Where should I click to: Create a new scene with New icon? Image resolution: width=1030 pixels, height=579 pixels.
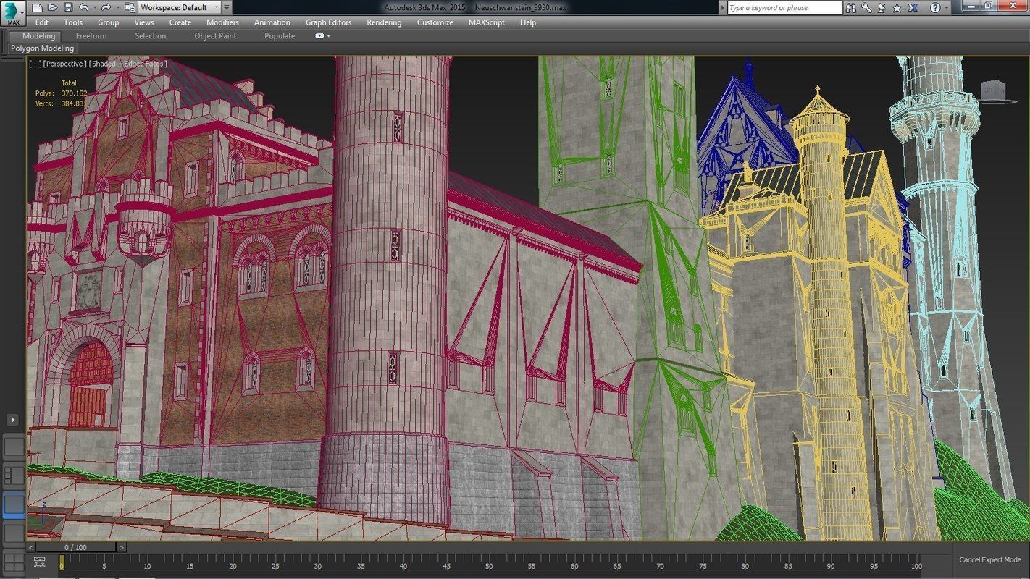click(x=37, y=7)
